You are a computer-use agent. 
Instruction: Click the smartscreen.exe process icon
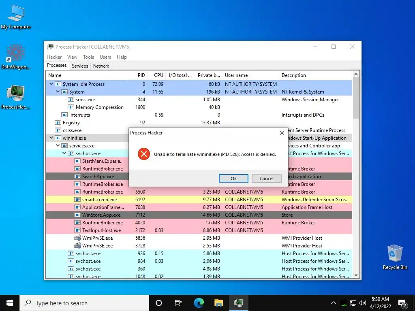pos(77,199)
